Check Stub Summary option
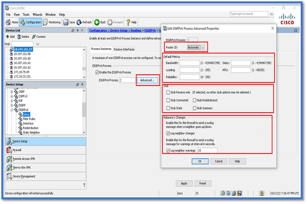Image resolution: width=307 pixels, height=204 pixels. 194,108
